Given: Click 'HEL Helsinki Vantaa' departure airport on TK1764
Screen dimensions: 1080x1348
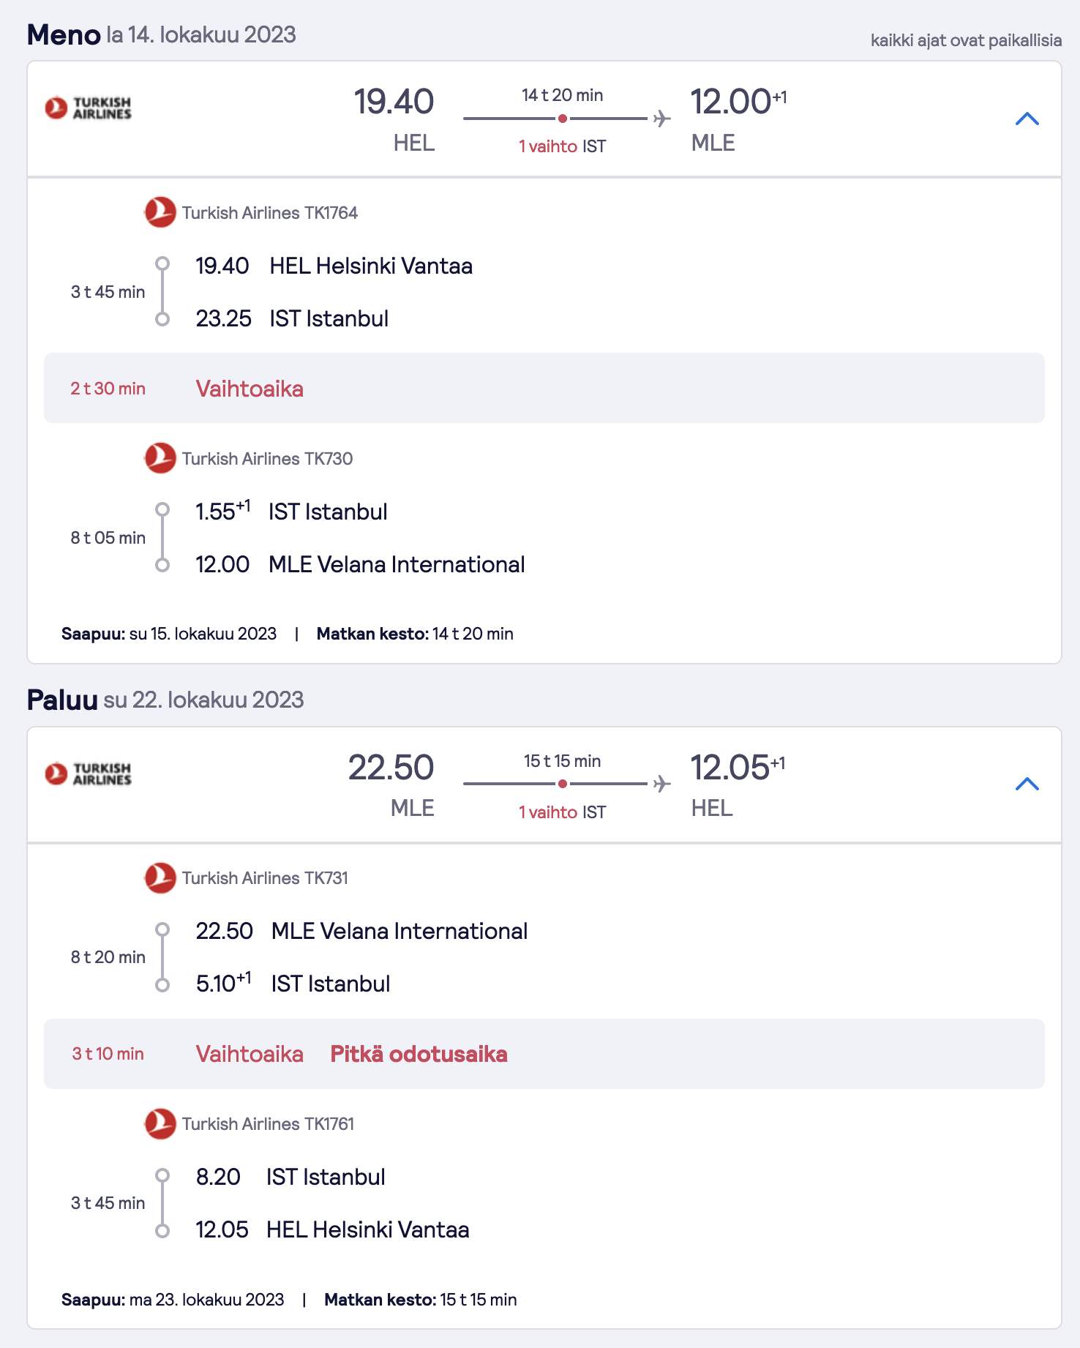Looking at the screenshot, I should click(x=371, y=266).
